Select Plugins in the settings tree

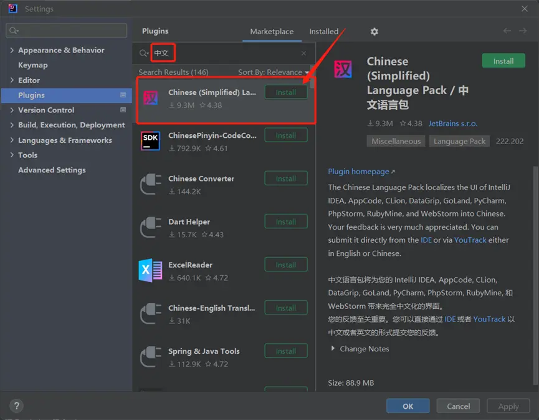(x=66, y=95)
